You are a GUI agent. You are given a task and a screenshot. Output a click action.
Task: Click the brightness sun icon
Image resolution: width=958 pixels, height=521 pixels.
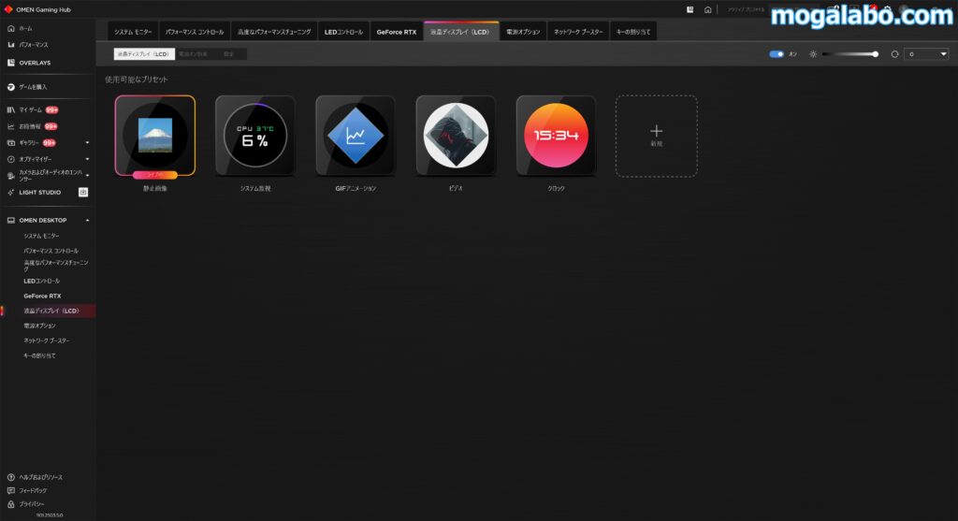pos(813,54)
